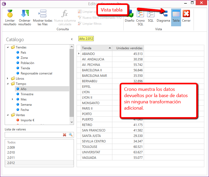Click the Unidades vendidas column header
This screenshot has height=177, width=209.
[129, 48]
